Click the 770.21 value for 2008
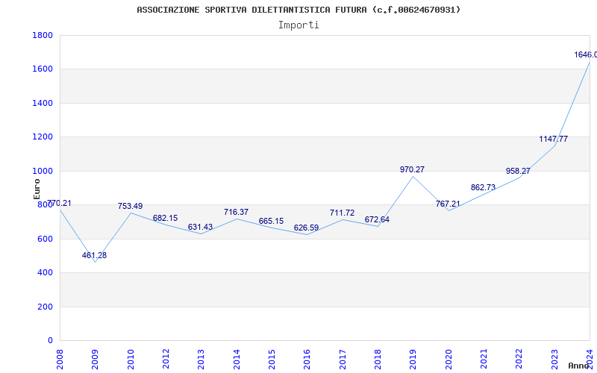Screen dimensions: 597x373 (59, 203)
